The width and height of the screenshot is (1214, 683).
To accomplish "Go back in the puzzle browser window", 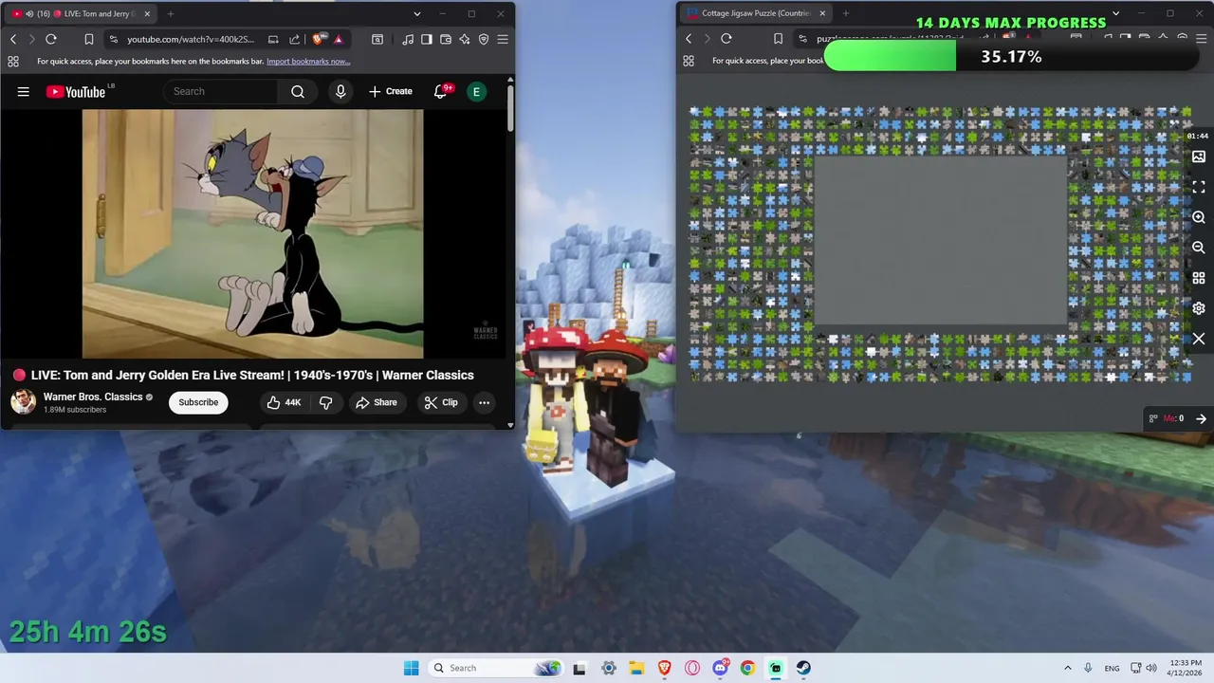I will [689, 39].
